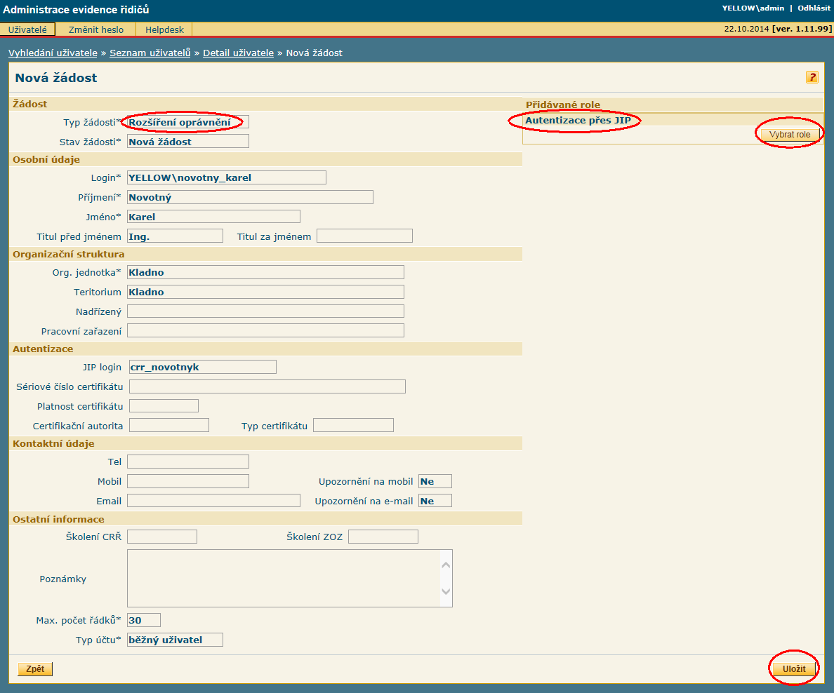Open Typ účtu field showing běžný uživatel
This screenshot has height=693, width=834.
point(175,640)
